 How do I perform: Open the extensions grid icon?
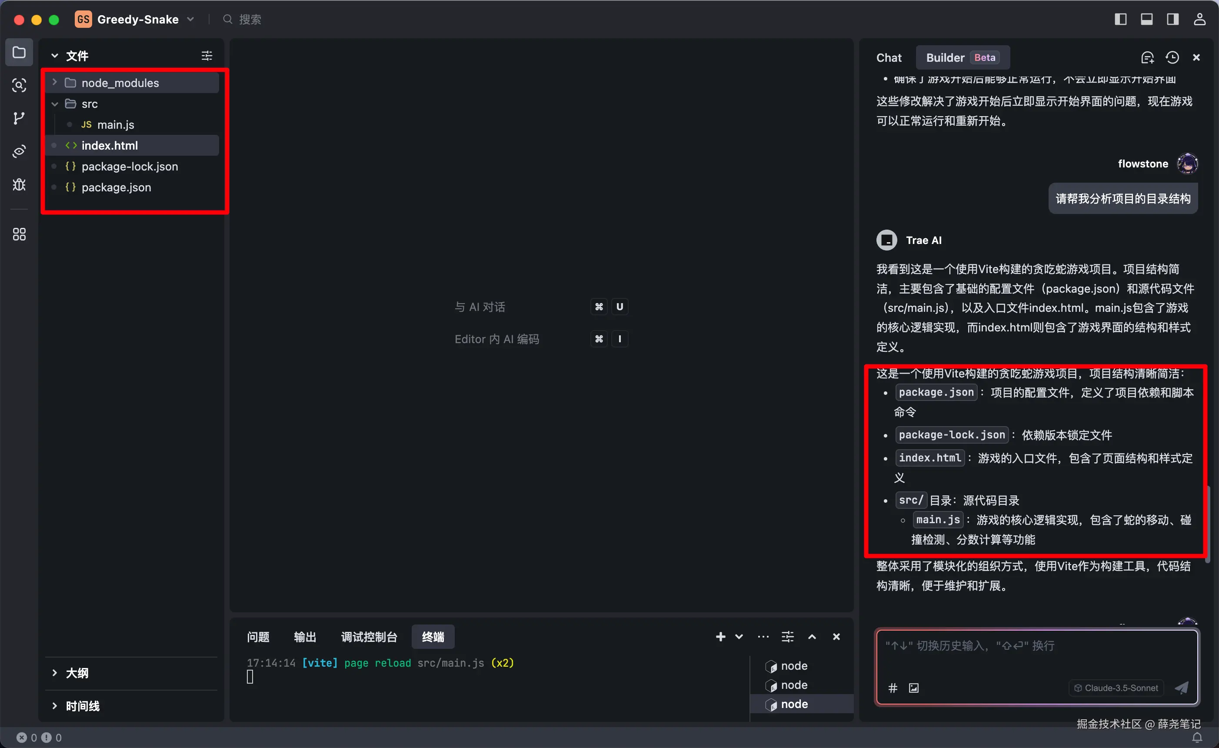click(x=19, y=234)
